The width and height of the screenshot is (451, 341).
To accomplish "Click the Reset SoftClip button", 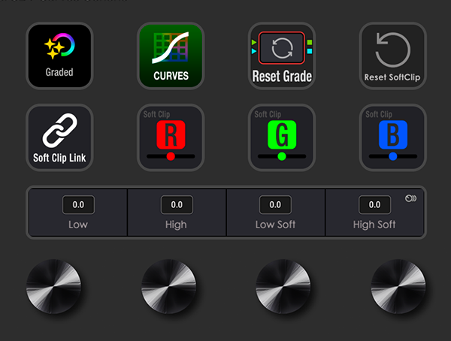I will click(393, 56).
